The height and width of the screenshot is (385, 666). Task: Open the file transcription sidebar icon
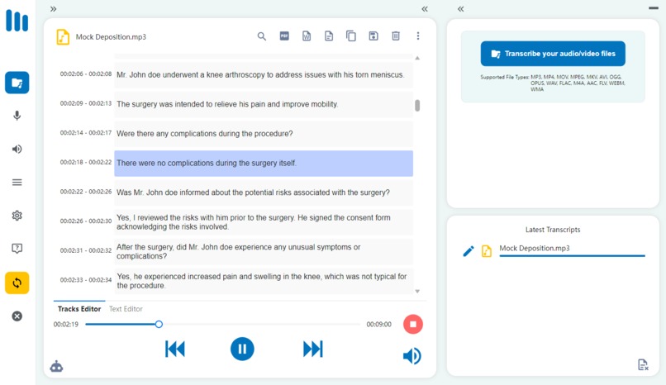tap(17, 83)
